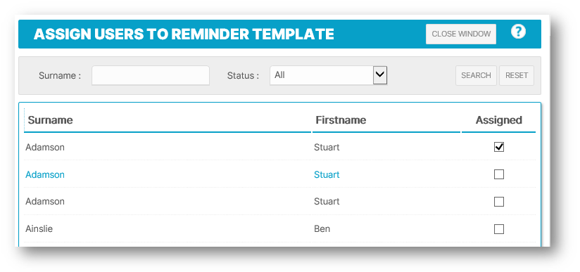The height and width of the screenshot is (272, 580).
Task: Sort by the Firstname column header
Action: [x=341, y=120]
